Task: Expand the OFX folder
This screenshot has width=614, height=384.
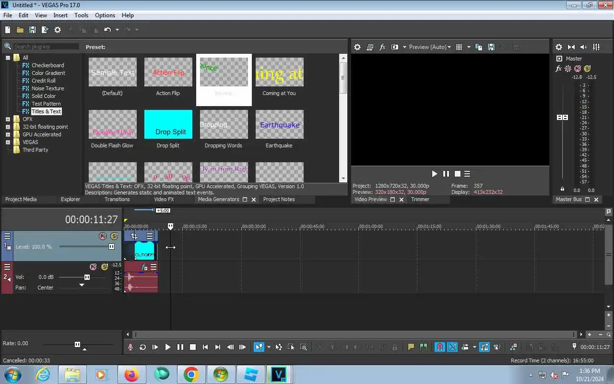Action: [8, 119]
